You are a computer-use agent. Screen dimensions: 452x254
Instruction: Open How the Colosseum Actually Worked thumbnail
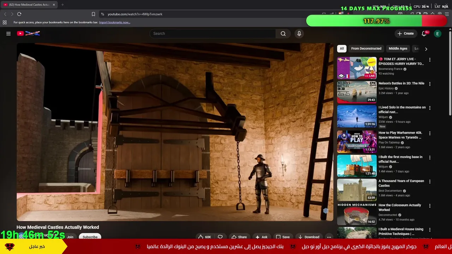[357, 214]
